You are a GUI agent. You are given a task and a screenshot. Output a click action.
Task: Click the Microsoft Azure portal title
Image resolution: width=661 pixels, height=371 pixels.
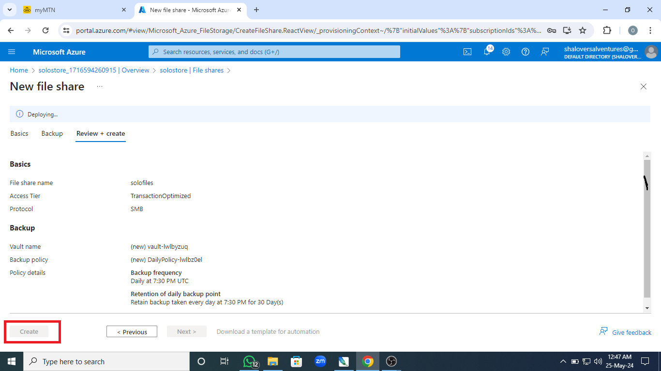[59, 52]
